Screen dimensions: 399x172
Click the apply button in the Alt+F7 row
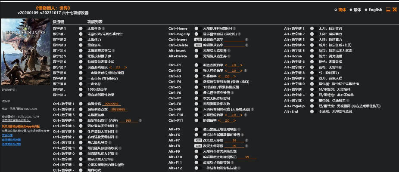pyautogui.click(x=198, y=140)
